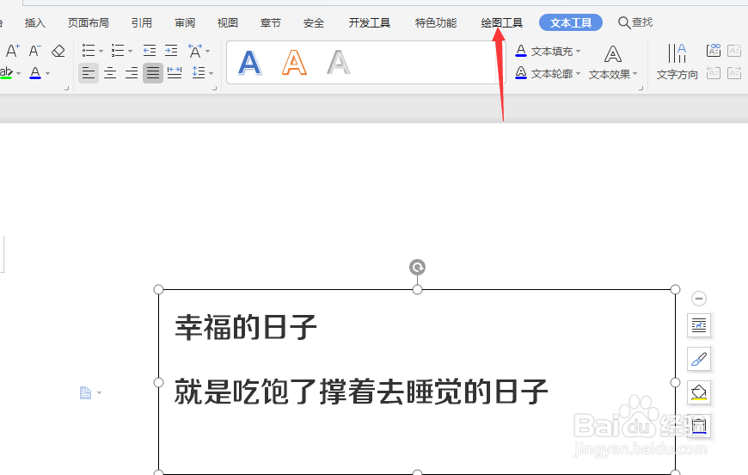Click next linked text box icon
This screenshot has width=748, height=475.
[734, 72]
